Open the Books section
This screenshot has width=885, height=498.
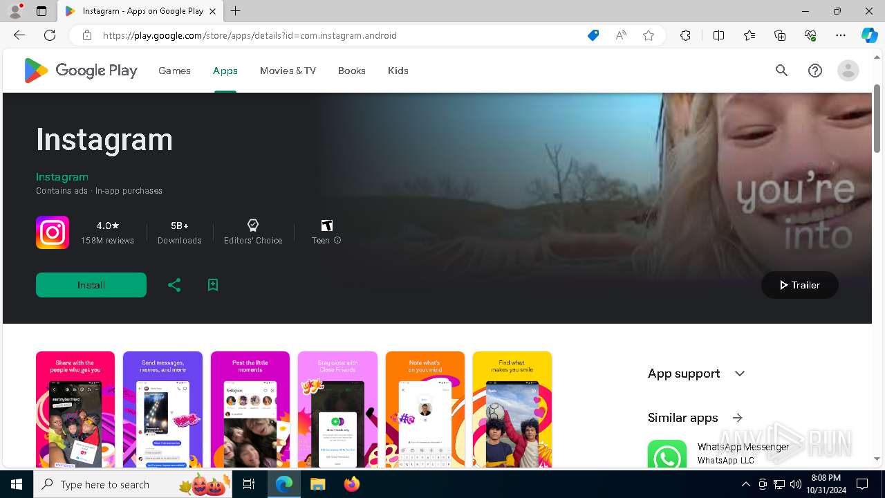click(352, 71)
